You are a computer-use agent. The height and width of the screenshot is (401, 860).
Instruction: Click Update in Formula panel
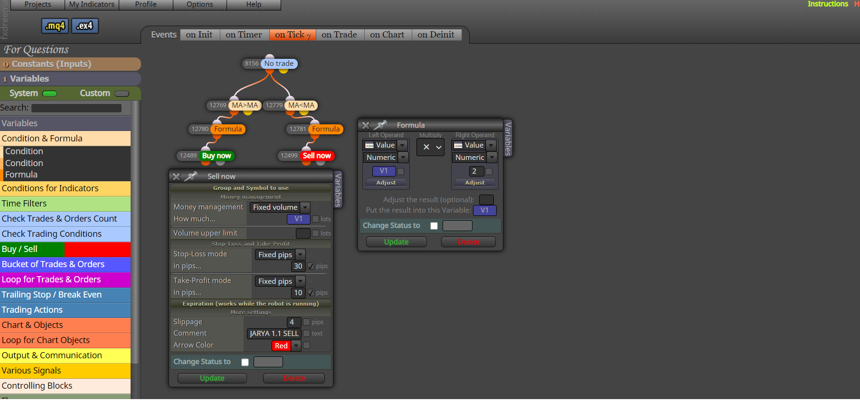[x=397, y=242]
